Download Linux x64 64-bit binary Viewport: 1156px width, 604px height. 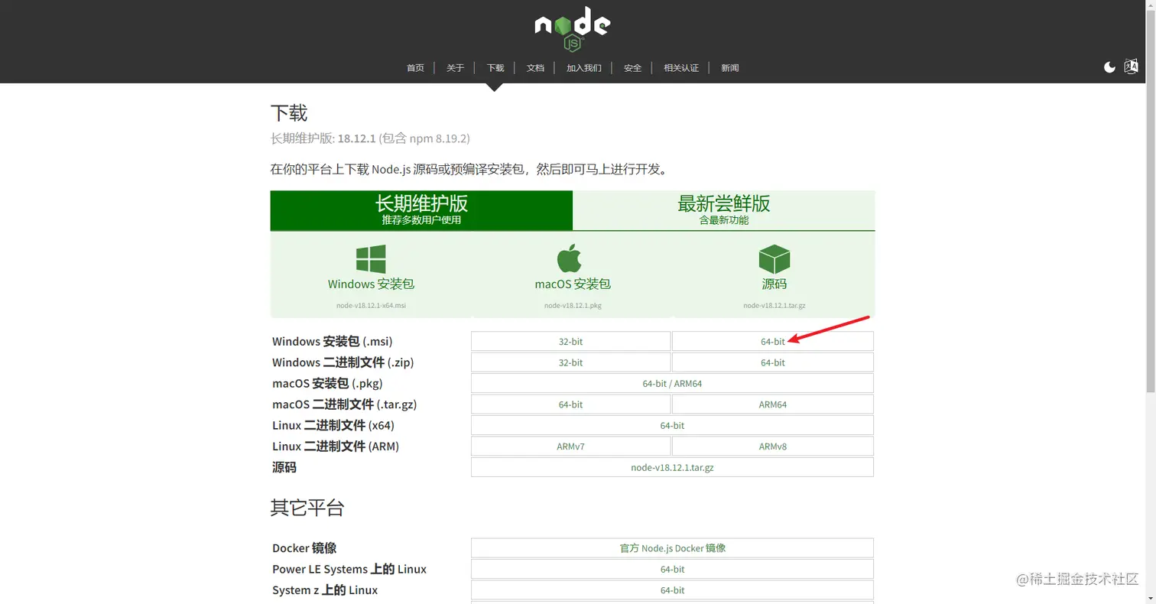(x=672, y=425)
